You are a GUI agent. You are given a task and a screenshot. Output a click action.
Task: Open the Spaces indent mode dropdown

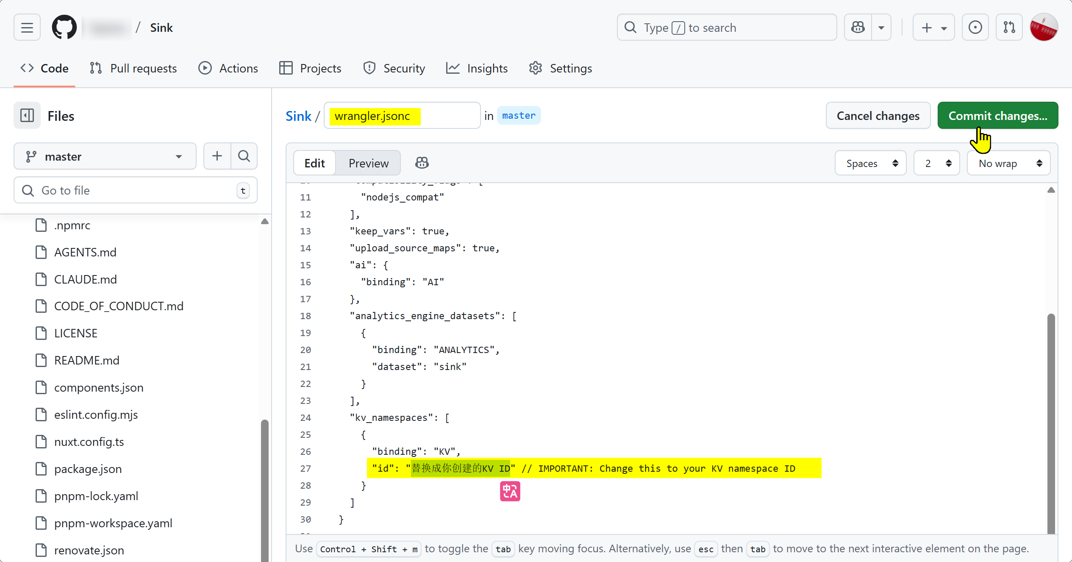[x=871, y=163]
